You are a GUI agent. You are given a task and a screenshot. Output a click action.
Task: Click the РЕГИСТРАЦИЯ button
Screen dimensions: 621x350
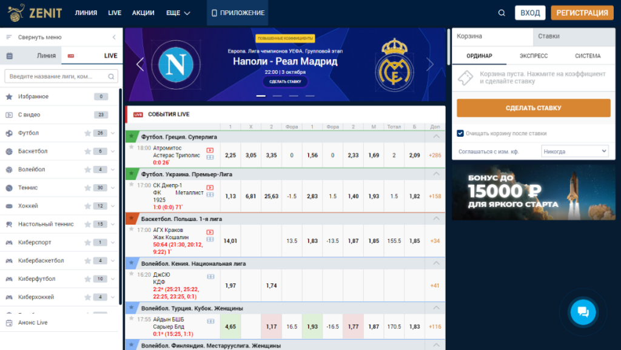pos(582,13)
